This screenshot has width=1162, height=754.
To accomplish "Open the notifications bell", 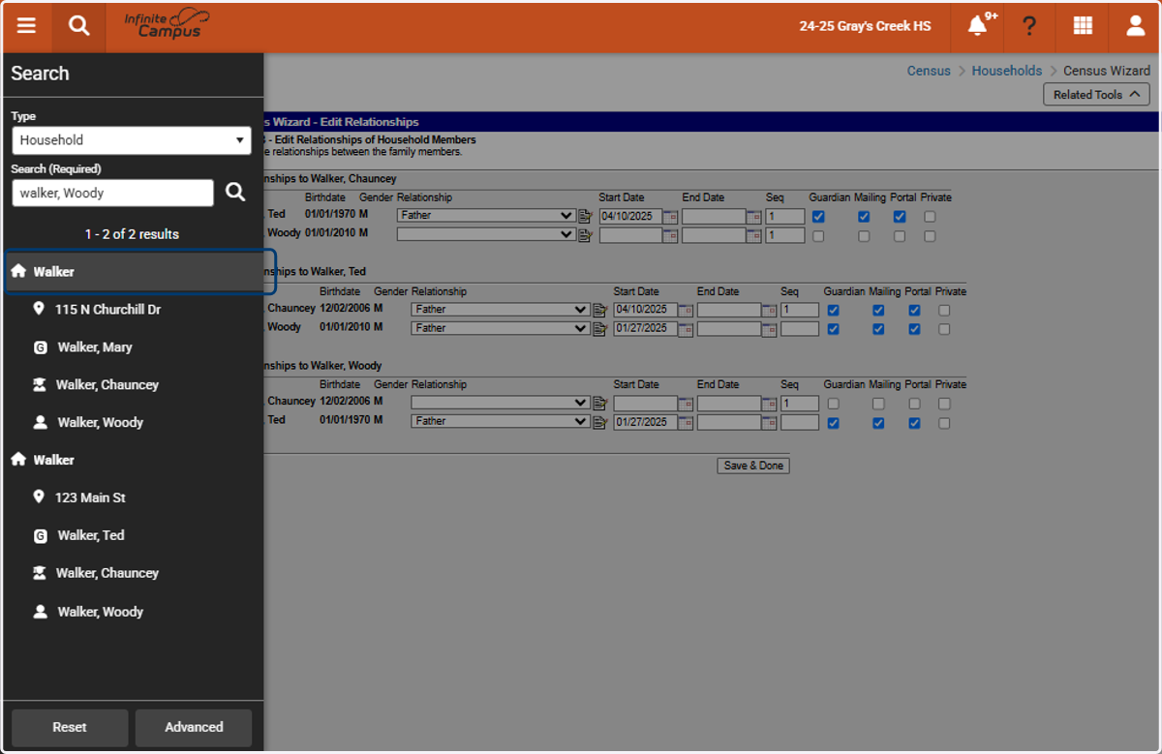I will click(x=978, y=26).
